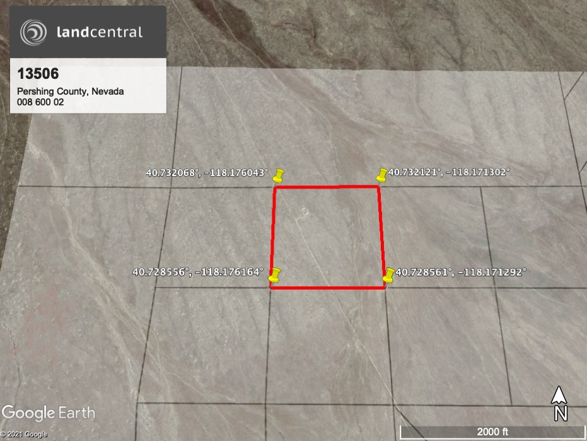
Task: Select the 13506 listing number heading
Action: pos(38,74)
